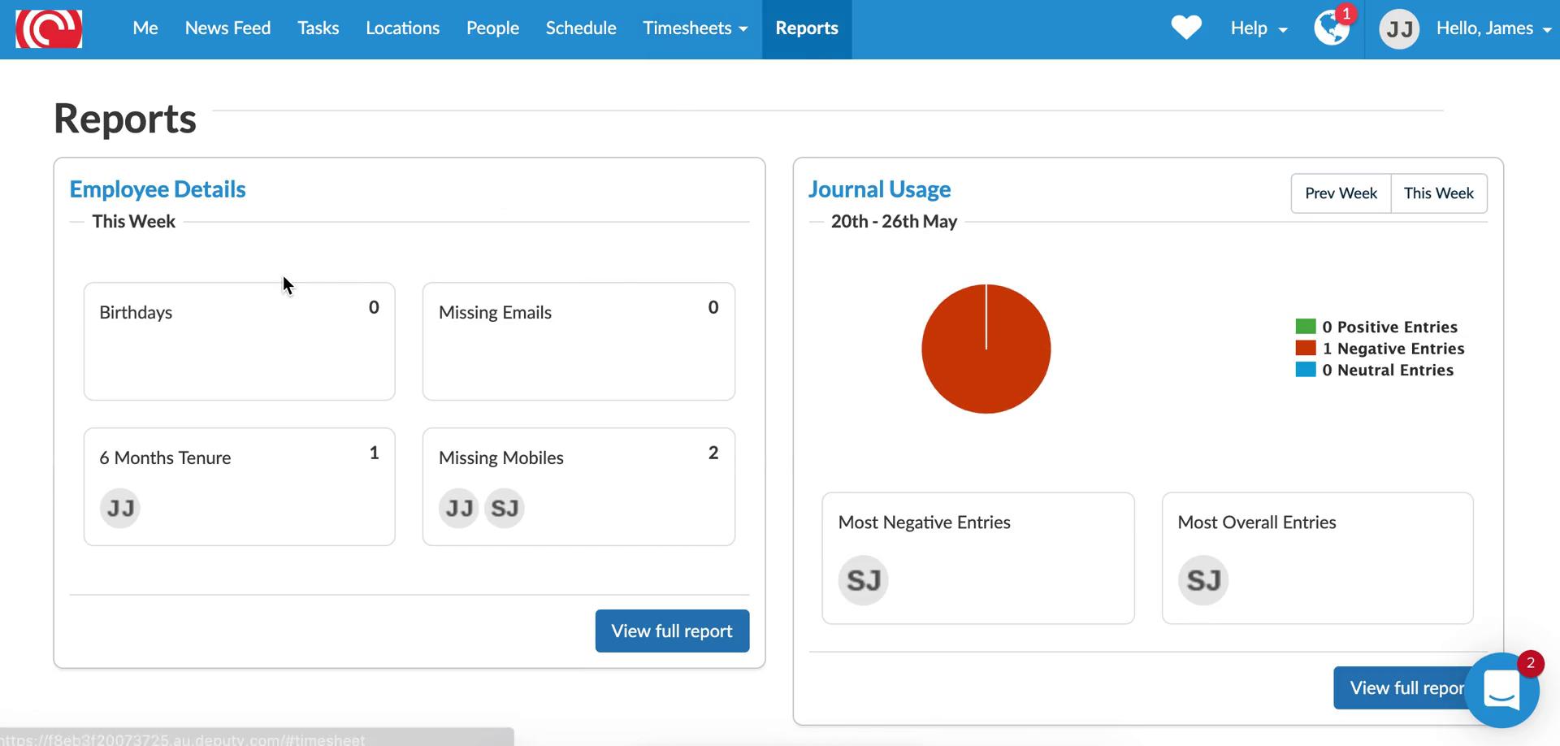
Task: View full report for Journal Usage
Action: pyautogui.click(x=1406, y=687)
